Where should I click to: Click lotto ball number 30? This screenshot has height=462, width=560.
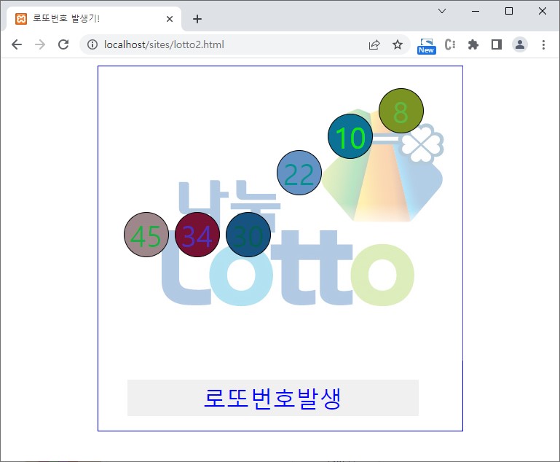pos(248,235)
